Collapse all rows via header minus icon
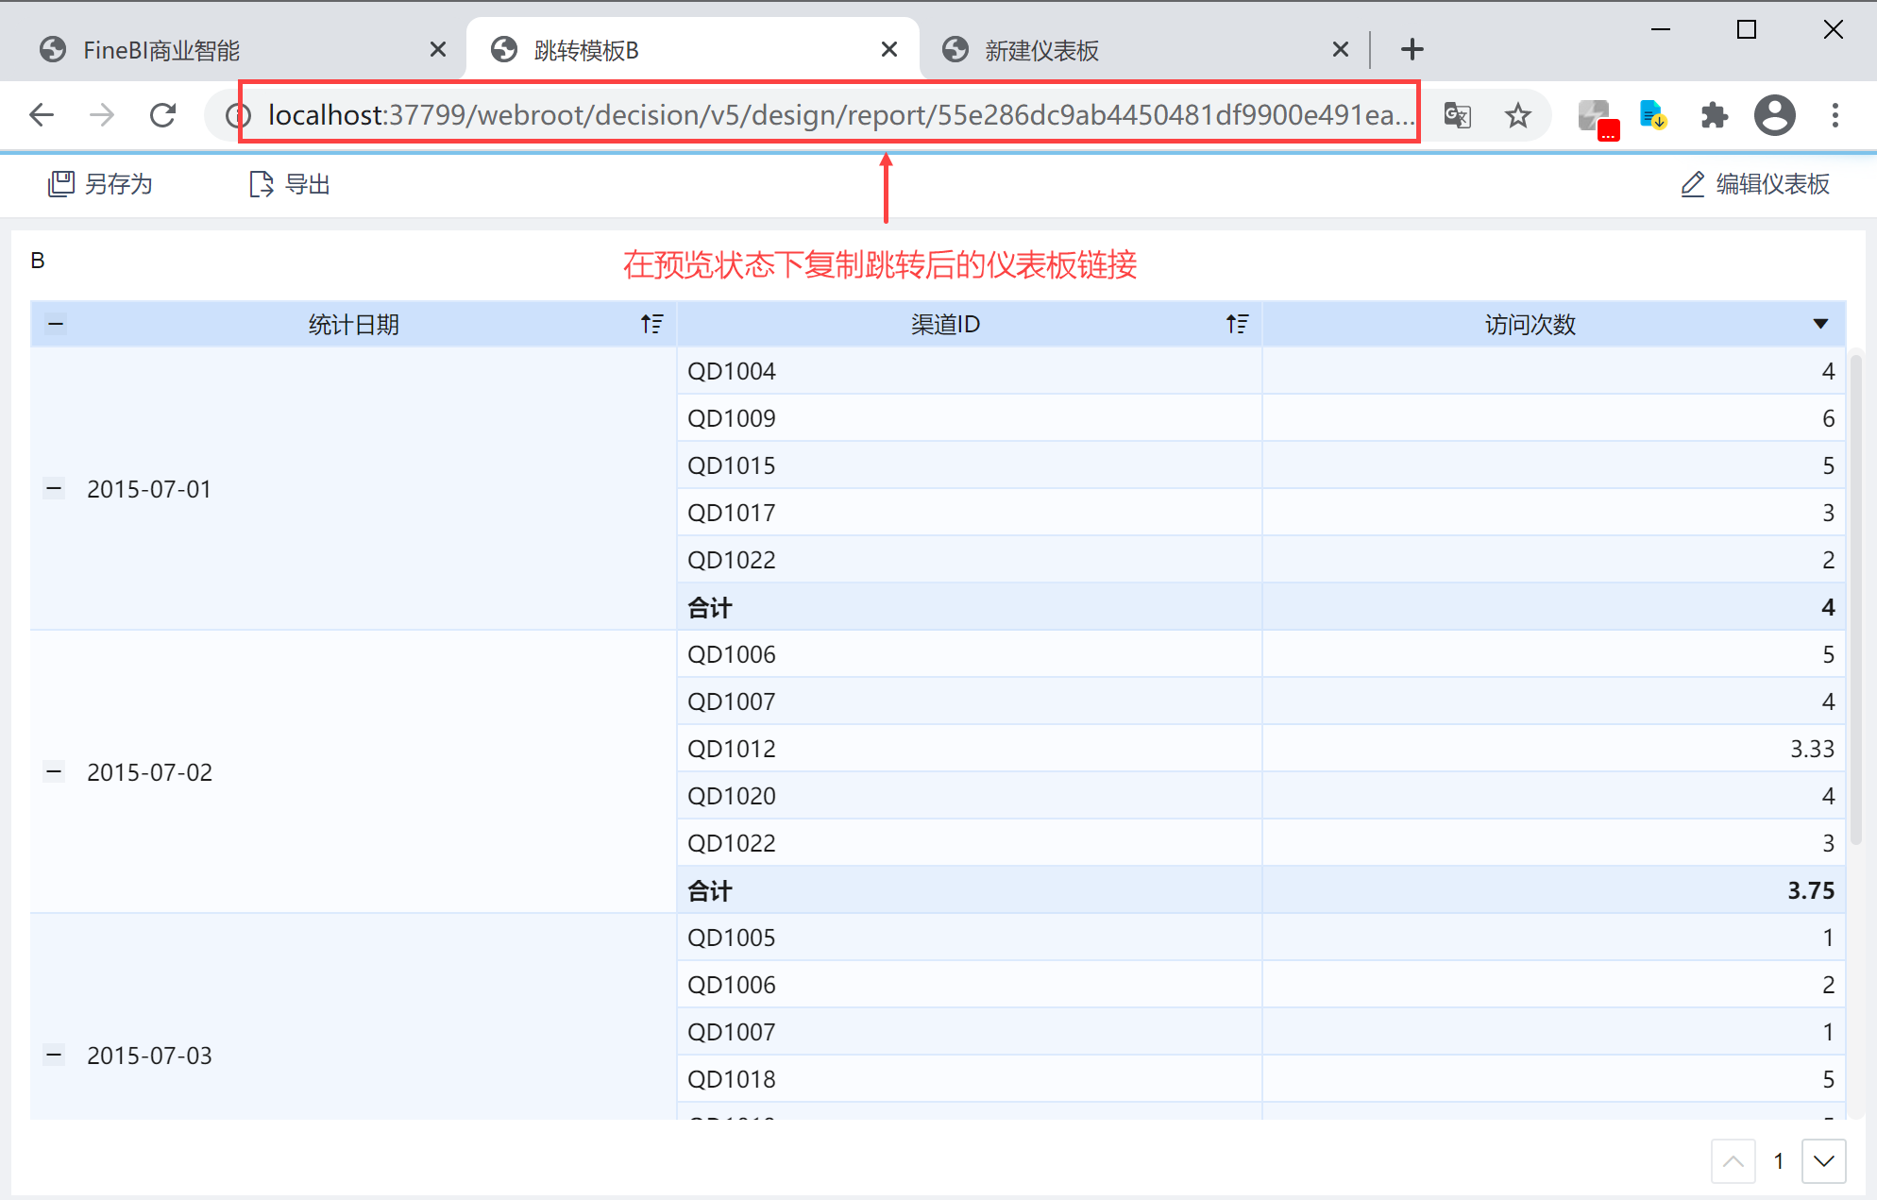The width and height of the screenshot is (1877, 1200). 56,325
